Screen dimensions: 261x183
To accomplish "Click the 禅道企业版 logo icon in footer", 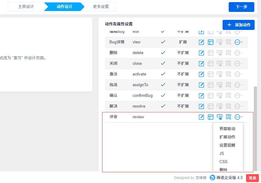I will (x=212, y=178).
